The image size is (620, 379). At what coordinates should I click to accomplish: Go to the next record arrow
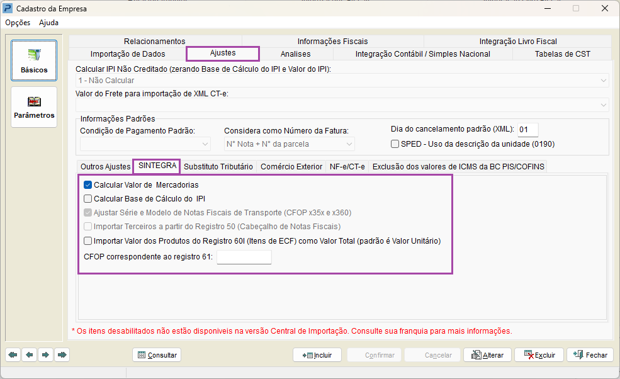click(x=45, y=355)
